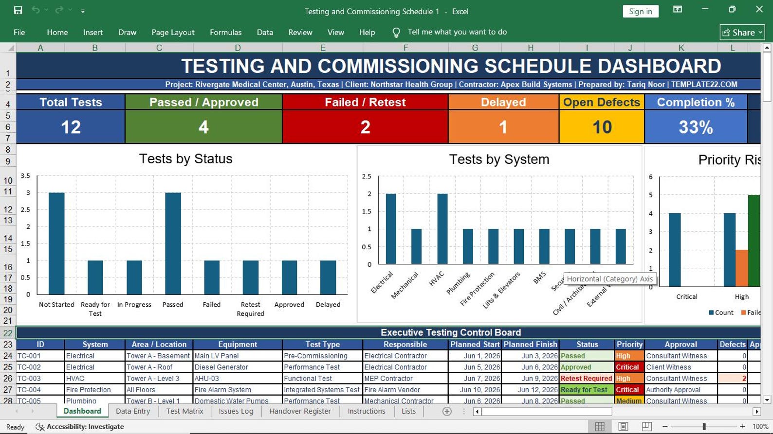Switch to the Instructions sheet tab
Viewport: 773px width, 434px height.
pyautogui.click(x=366, y=411)
